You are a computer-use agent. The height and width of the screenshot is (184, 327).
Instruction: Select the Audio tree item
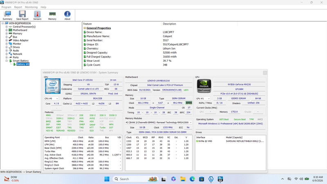tap(16, 50)
